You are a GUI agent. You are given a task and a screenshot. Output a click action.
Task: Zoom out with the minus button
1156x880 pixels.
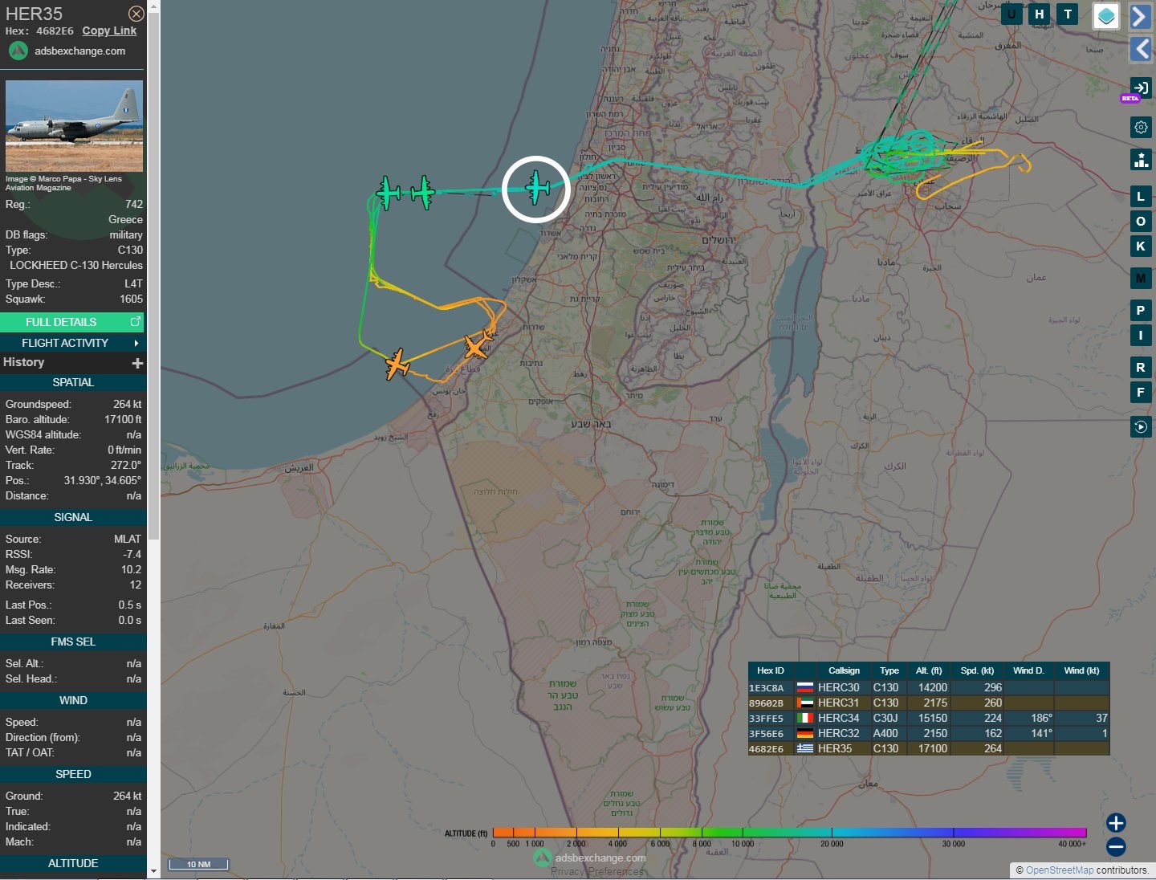click(x=1116, y=847)
